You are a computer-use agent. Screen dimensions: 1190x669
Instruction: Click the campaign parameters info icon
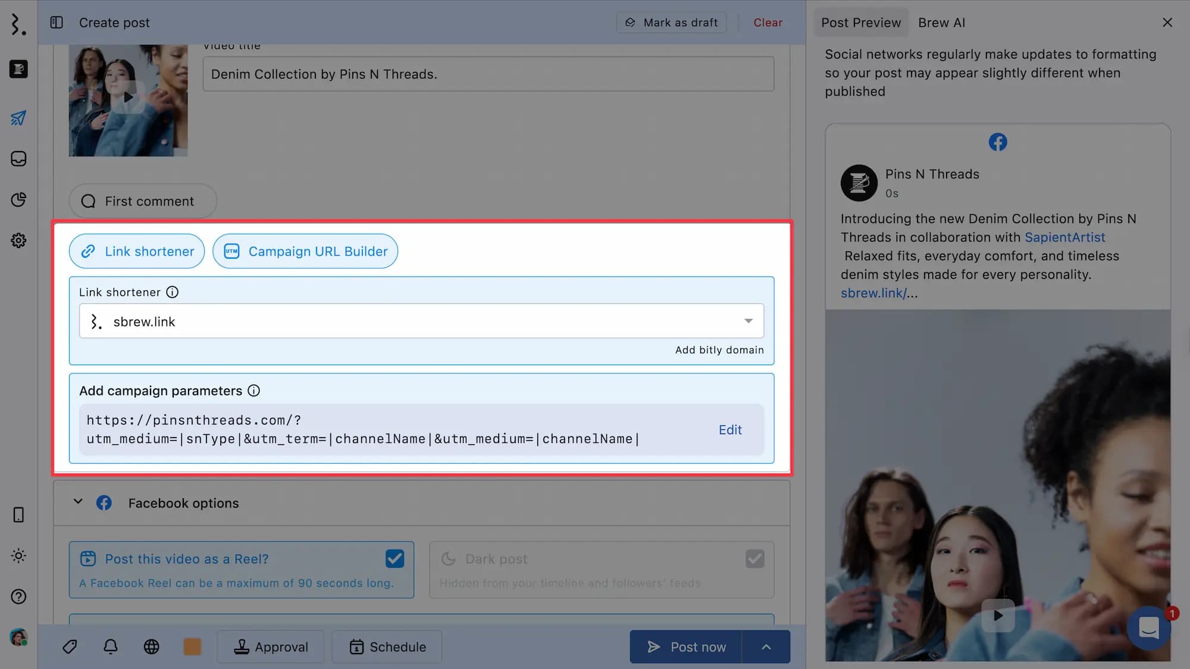[253, 391]
